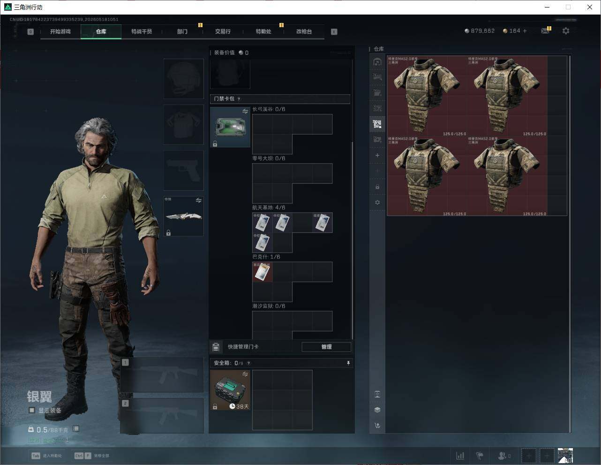This screenshot has width=601, height=465.
Task: Pin the 安全箱 panel
Action: pos(348,363)
